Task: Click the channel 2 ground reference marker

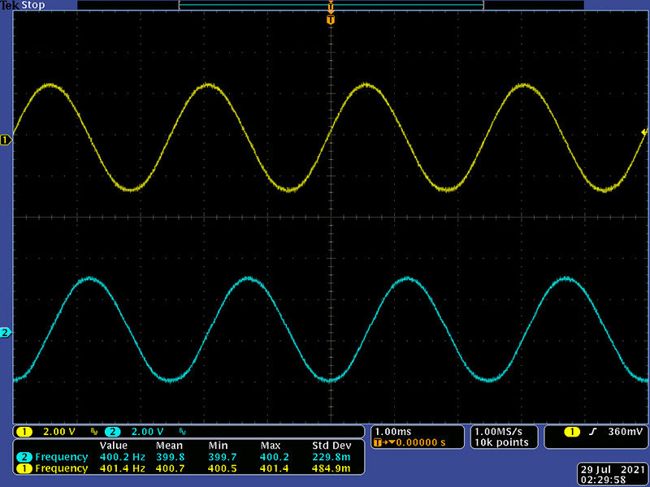Action: click(x=6, y=333)
